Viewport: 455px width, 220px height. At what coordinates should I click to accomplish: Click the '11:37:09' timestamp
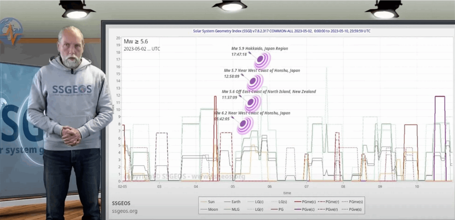(x=230, y=97)
